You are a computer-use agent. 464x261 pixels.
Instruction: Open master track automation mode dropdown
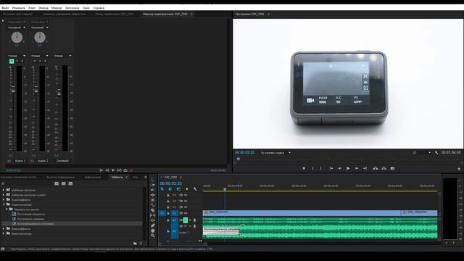tap(62, 56)
